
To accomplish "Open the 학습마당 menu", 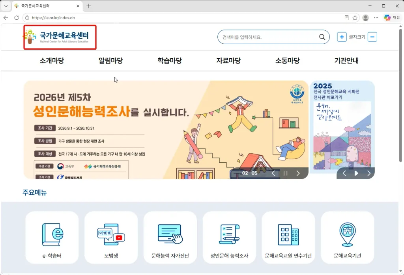I will 170,61.
